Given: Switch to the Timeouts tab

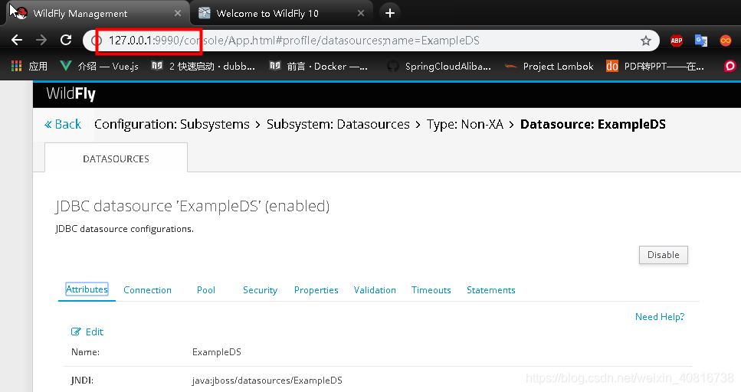Looking at the screenshot, I should pyautogui.click(x=431, y=290).
